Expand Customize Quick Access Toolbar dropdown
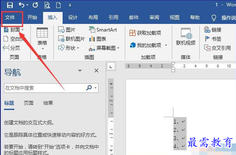Image resolution: width=236 pixels, height=155 pixels. point(70,5)
